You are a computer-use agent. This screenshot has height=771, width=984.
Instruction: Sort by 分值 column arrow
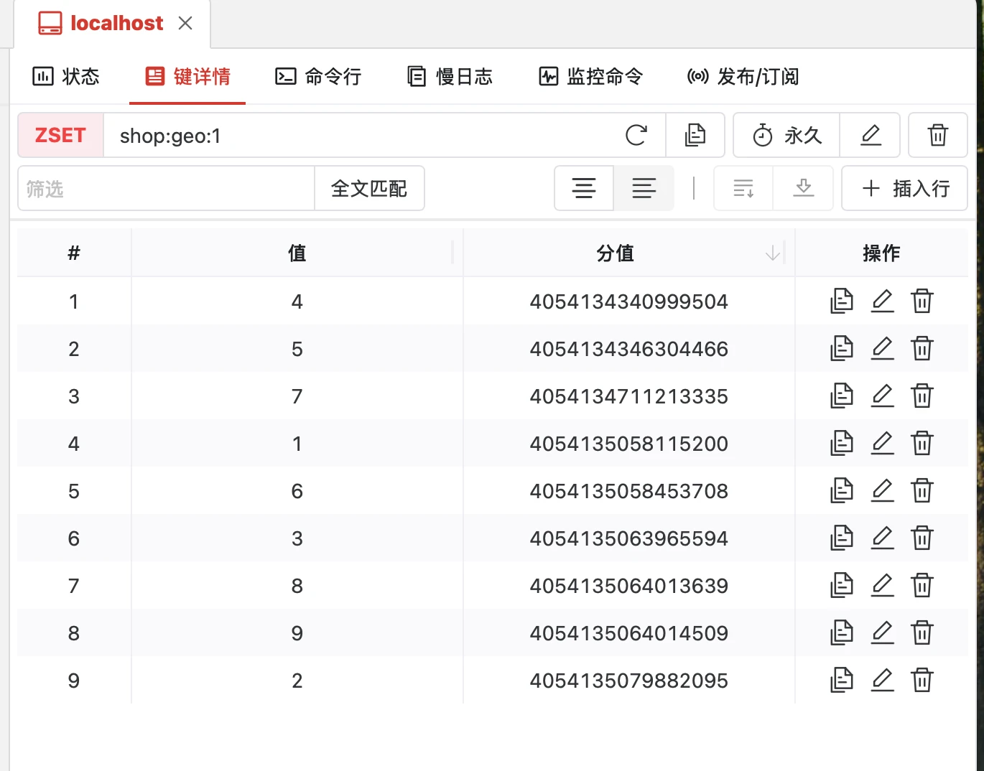(773, 253)
